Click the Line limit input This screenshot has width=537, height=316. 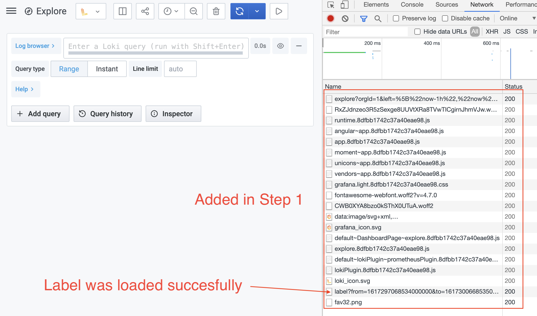click(x=180, y=69)
